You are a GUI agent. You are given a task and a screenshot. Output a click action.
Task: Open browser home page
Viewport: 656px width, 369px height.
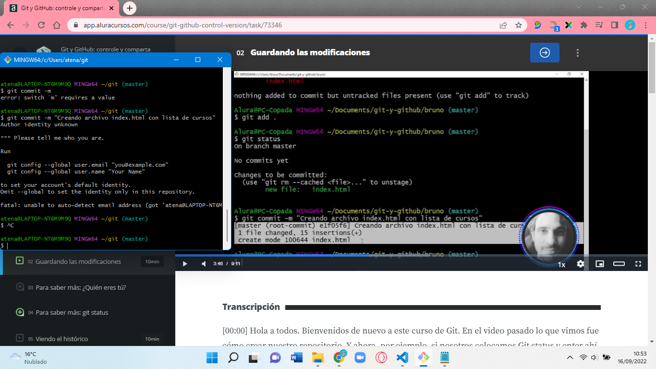point(57,25)
